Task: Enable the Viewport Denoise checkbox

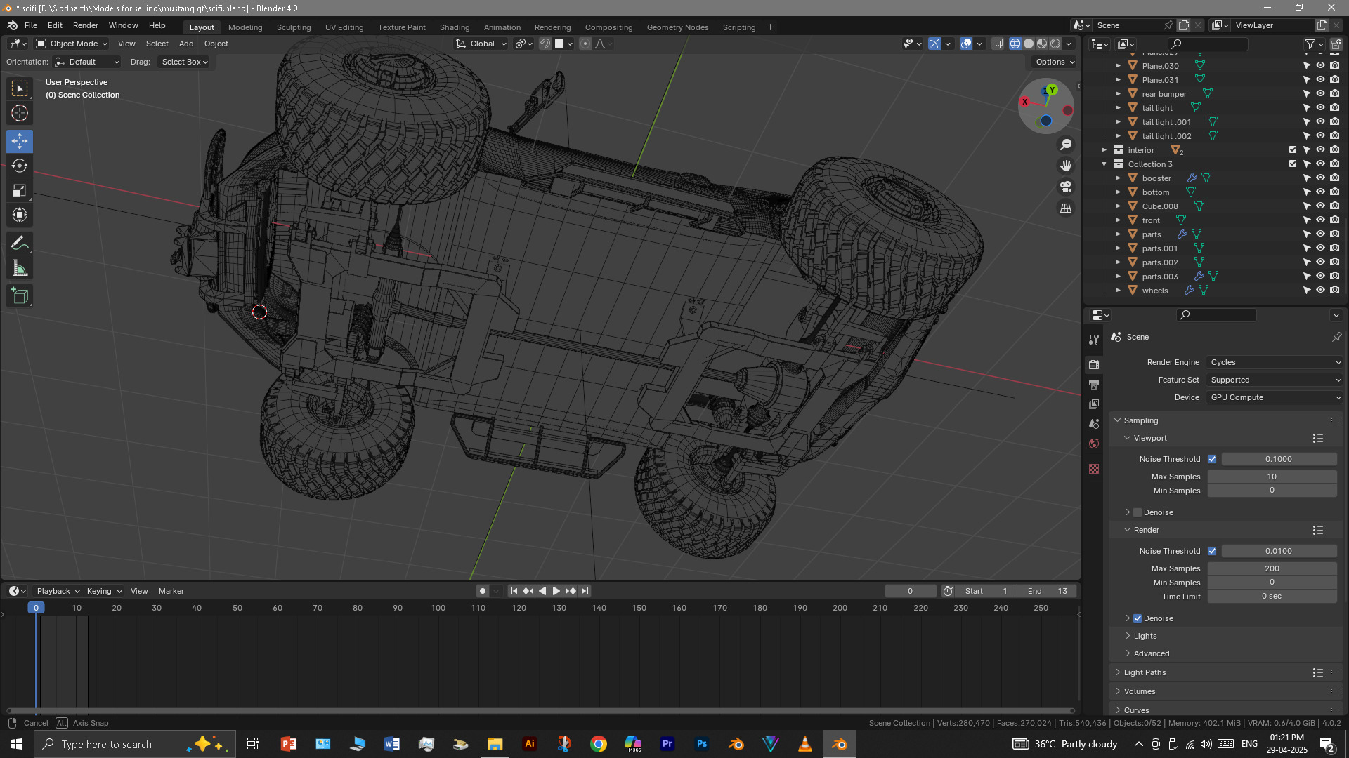Action: tap(1138, 512)
